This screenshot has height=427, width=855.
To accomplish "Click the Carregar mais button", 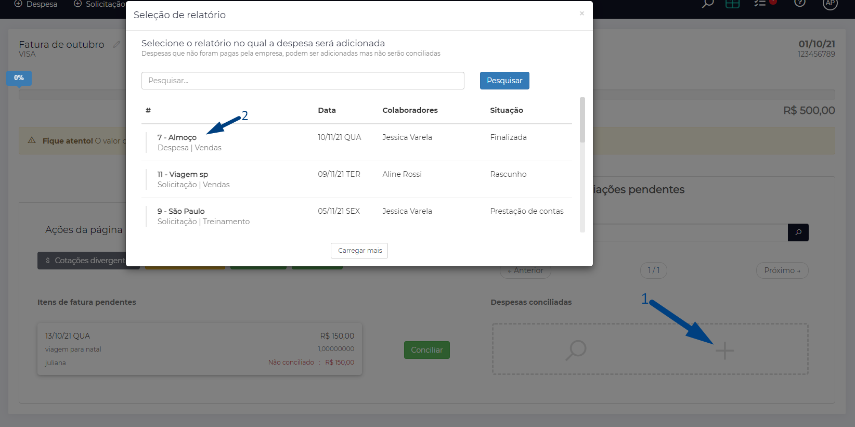I will tap(359, 251).
